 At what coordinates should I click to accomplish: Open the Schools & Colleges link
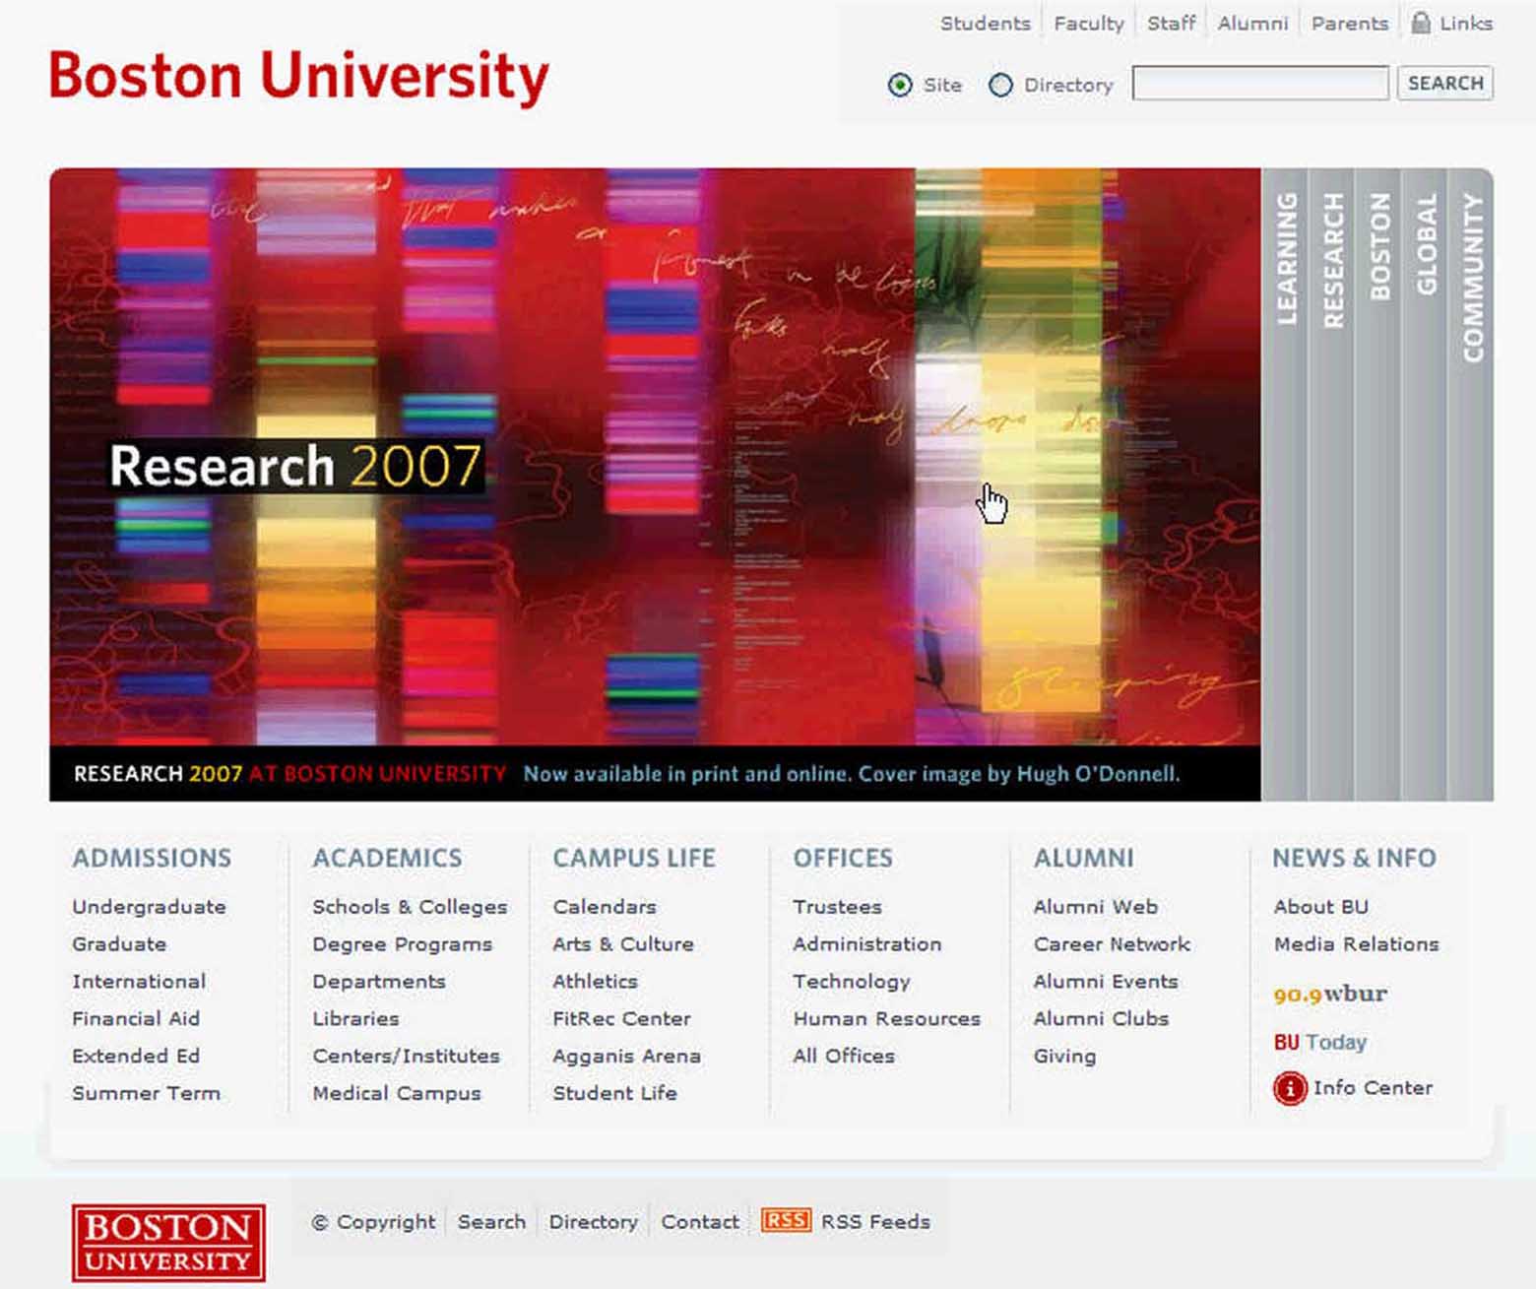coord(410,907)
